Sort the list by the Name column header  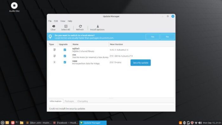(90, 44)
